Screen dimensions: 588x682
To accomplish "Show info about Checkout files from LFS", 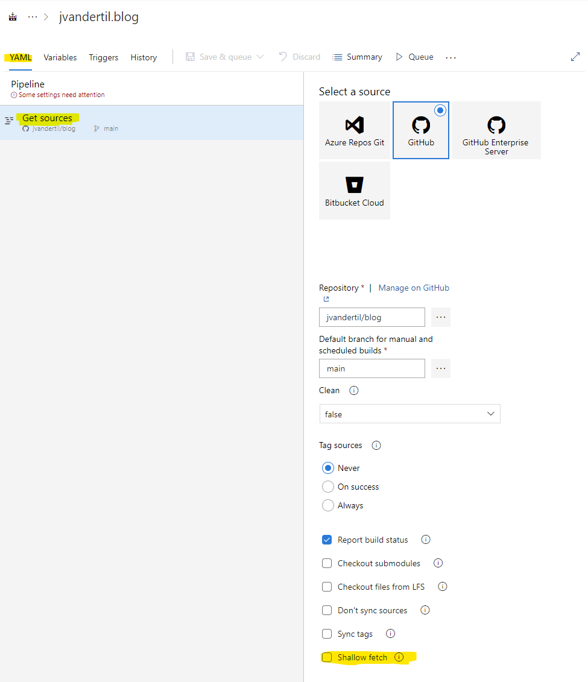I will 442,587.
